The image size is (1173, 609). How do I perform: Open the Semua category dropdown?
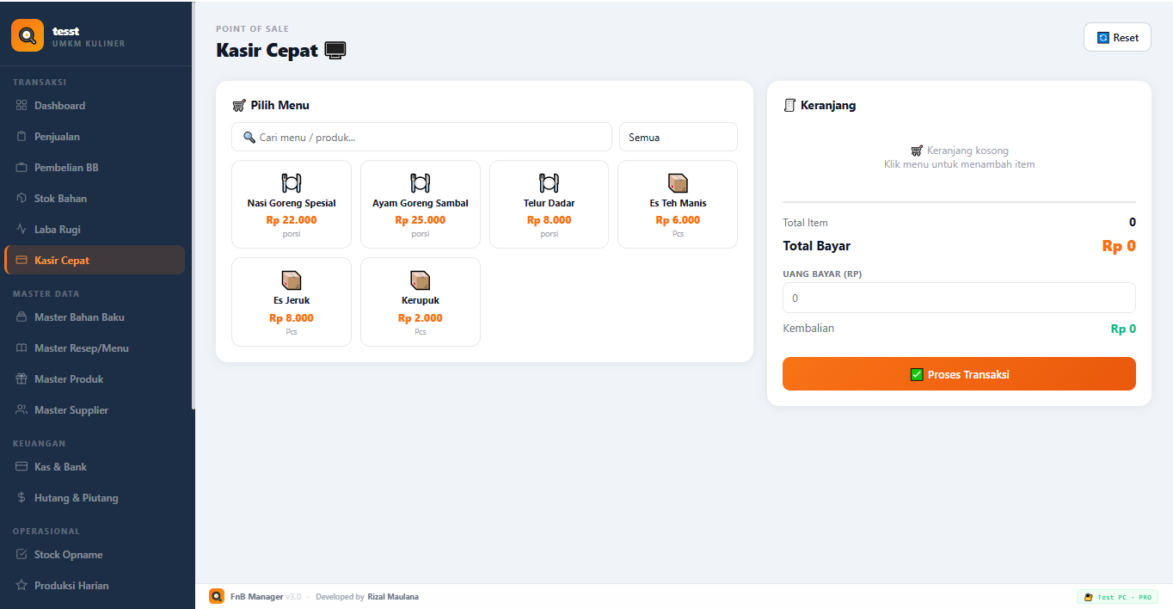click(679, 137)
